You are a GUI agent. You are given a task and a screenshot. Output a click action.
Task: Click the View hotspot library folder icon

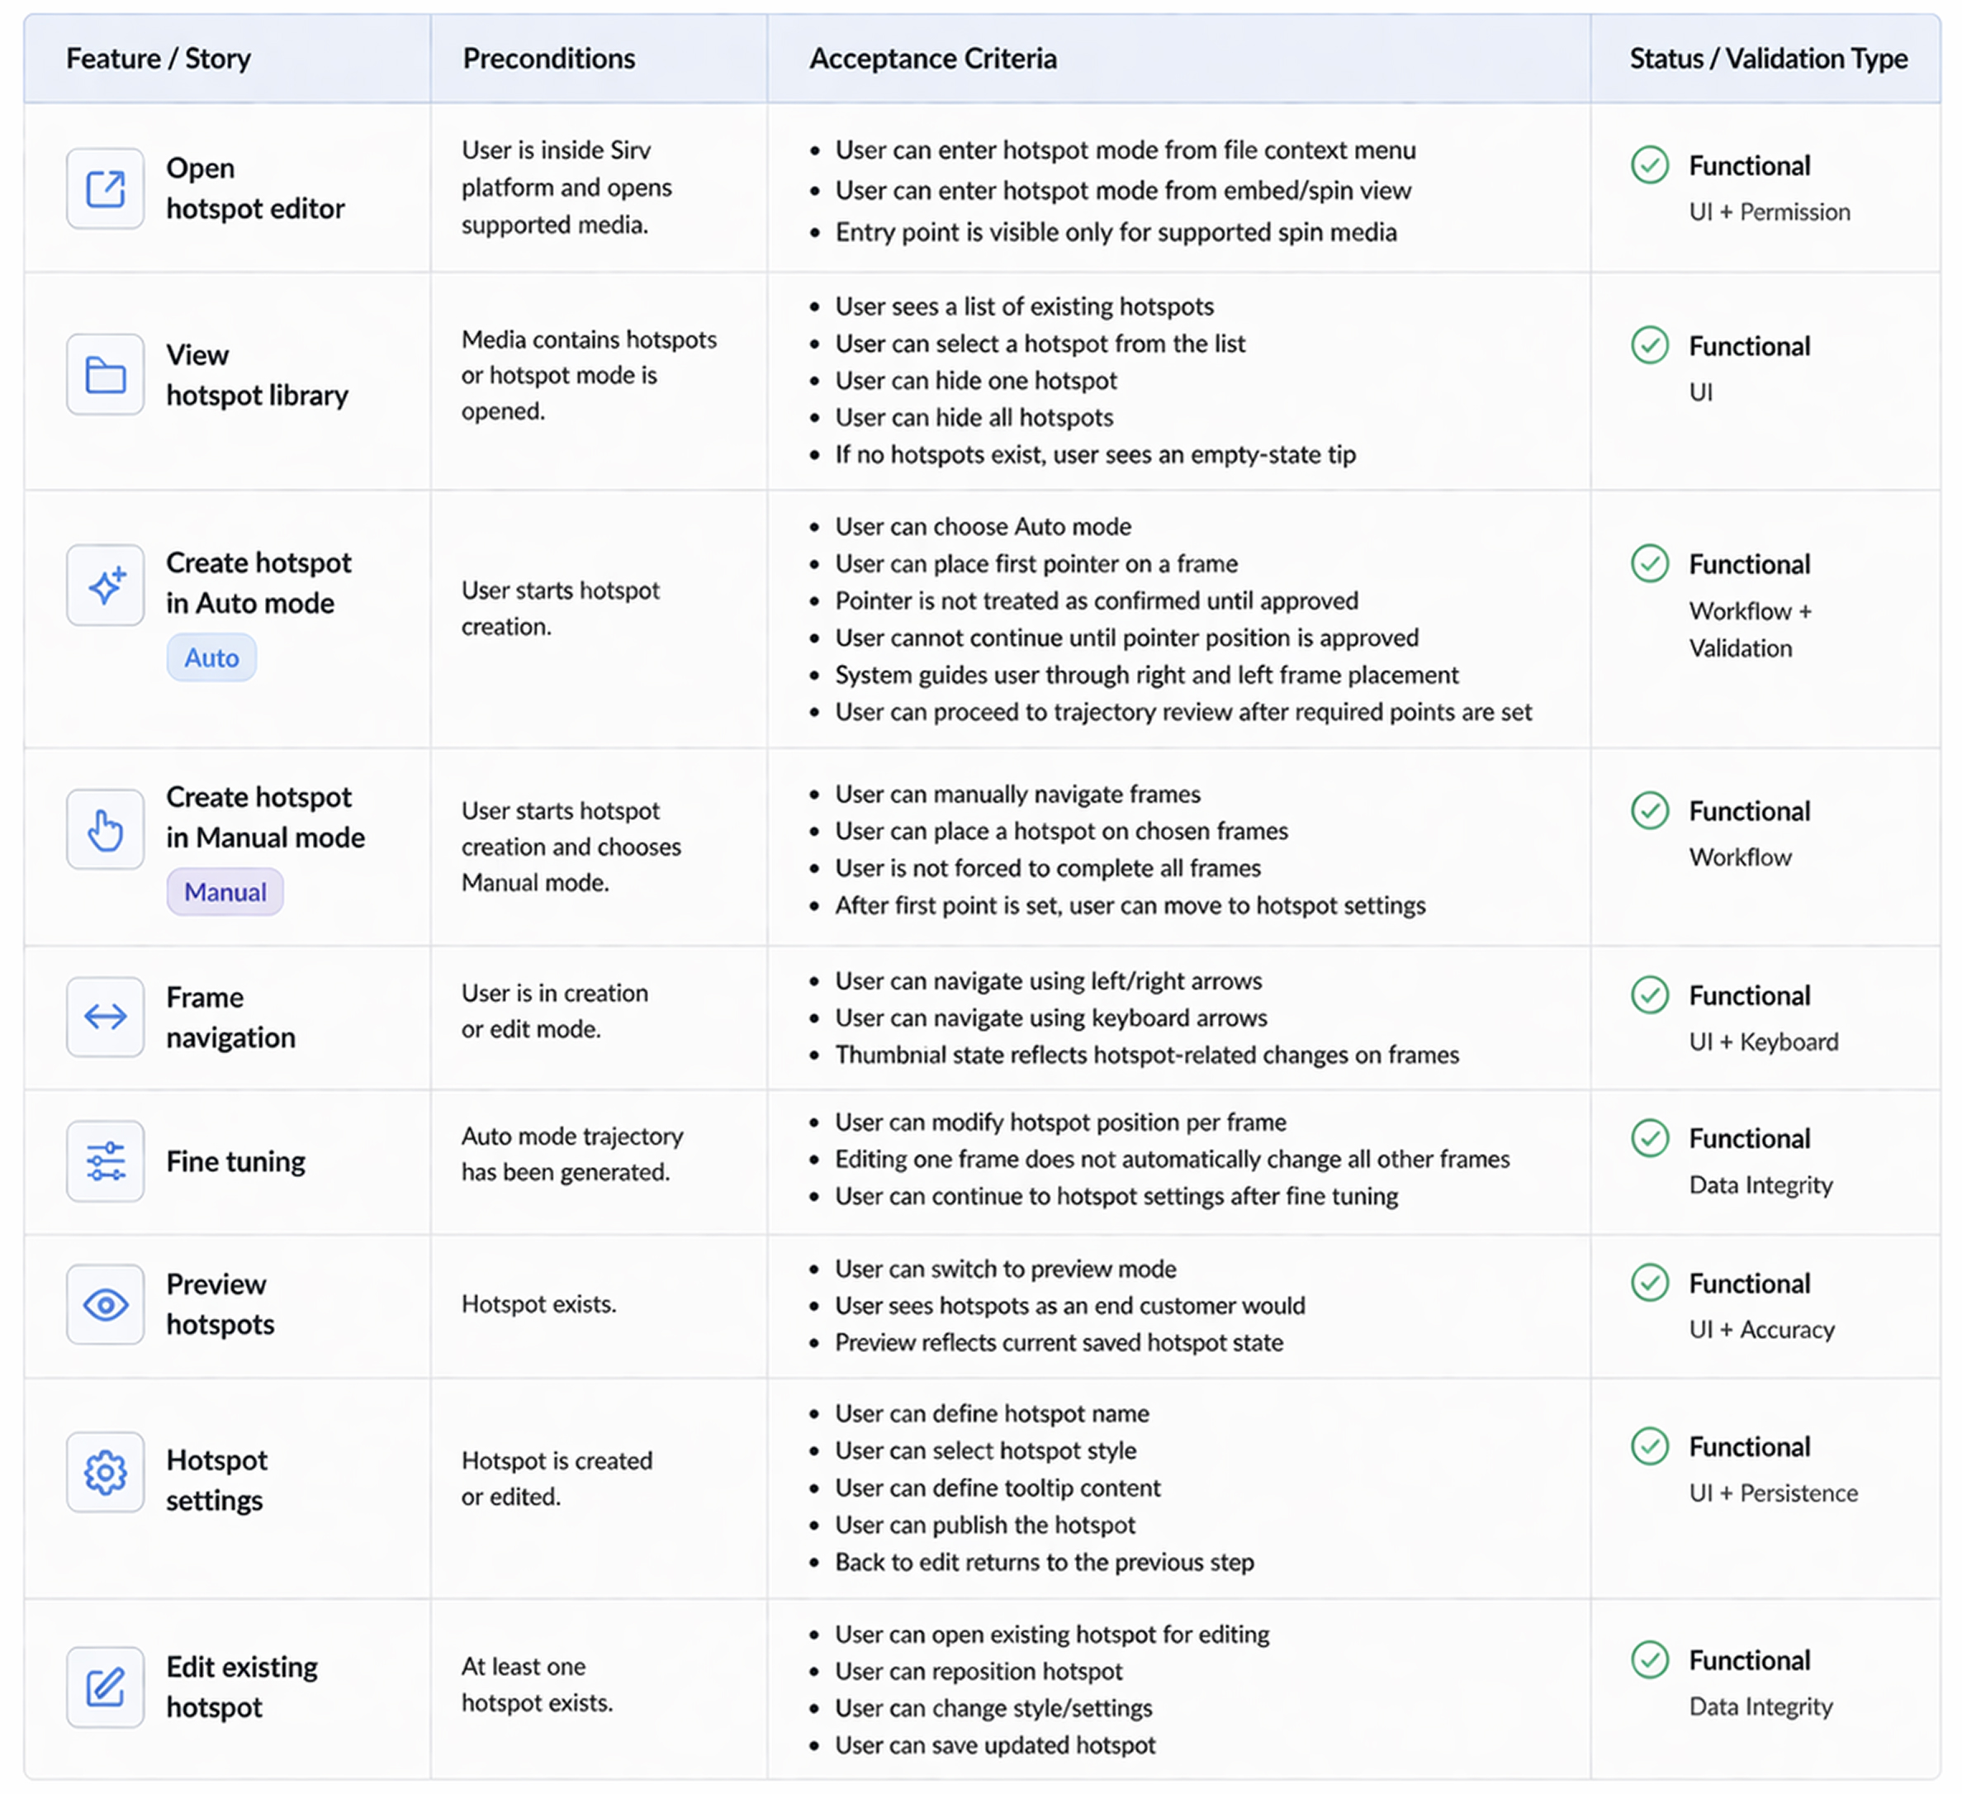point(105,375)
